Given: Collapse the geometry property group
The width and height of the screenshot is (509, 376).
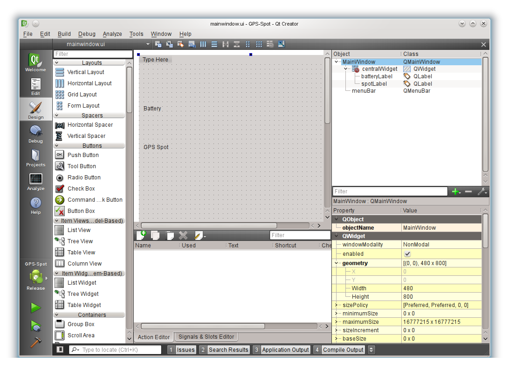Looking at the screenshot, I should click(337, 263).
